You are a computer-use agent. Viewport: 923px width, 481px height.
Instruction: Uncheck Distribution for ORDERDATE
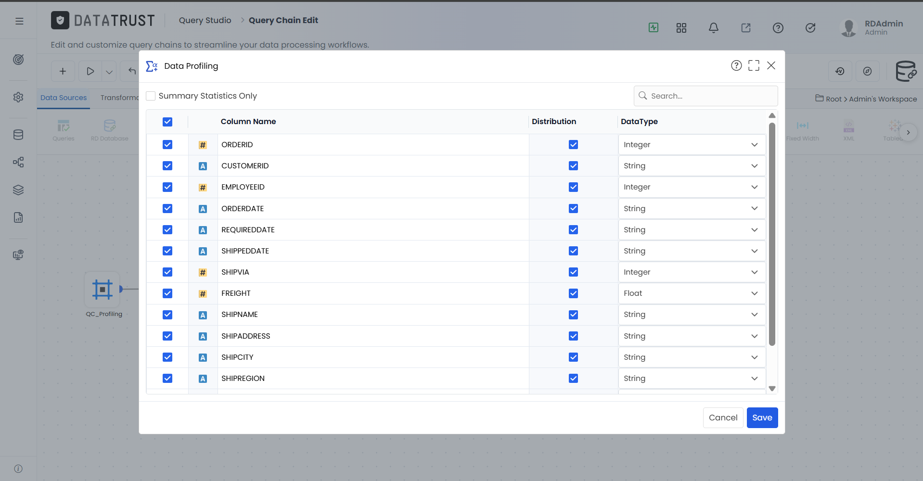pos(573,208)
